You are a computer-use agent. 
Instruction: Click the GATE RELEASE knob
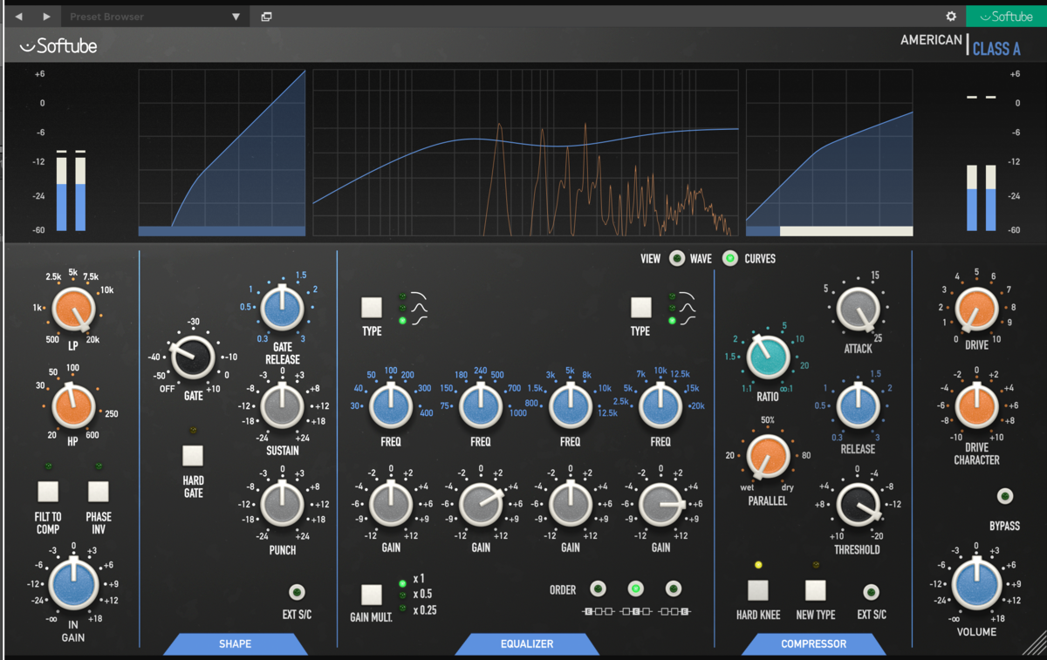(x=283, y=309)
